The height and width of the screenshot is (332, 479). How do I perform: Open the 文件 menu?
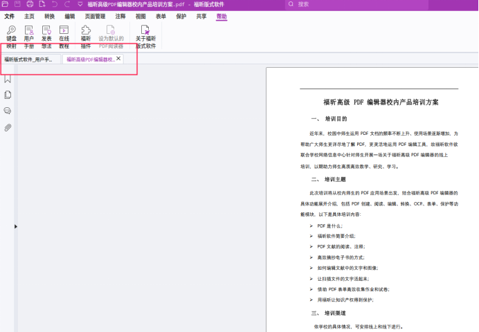tap(9, 16)
